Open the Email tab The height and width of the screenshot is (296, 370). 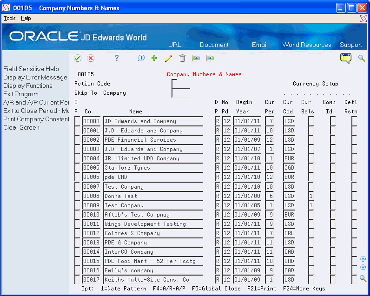click(259, 45)
